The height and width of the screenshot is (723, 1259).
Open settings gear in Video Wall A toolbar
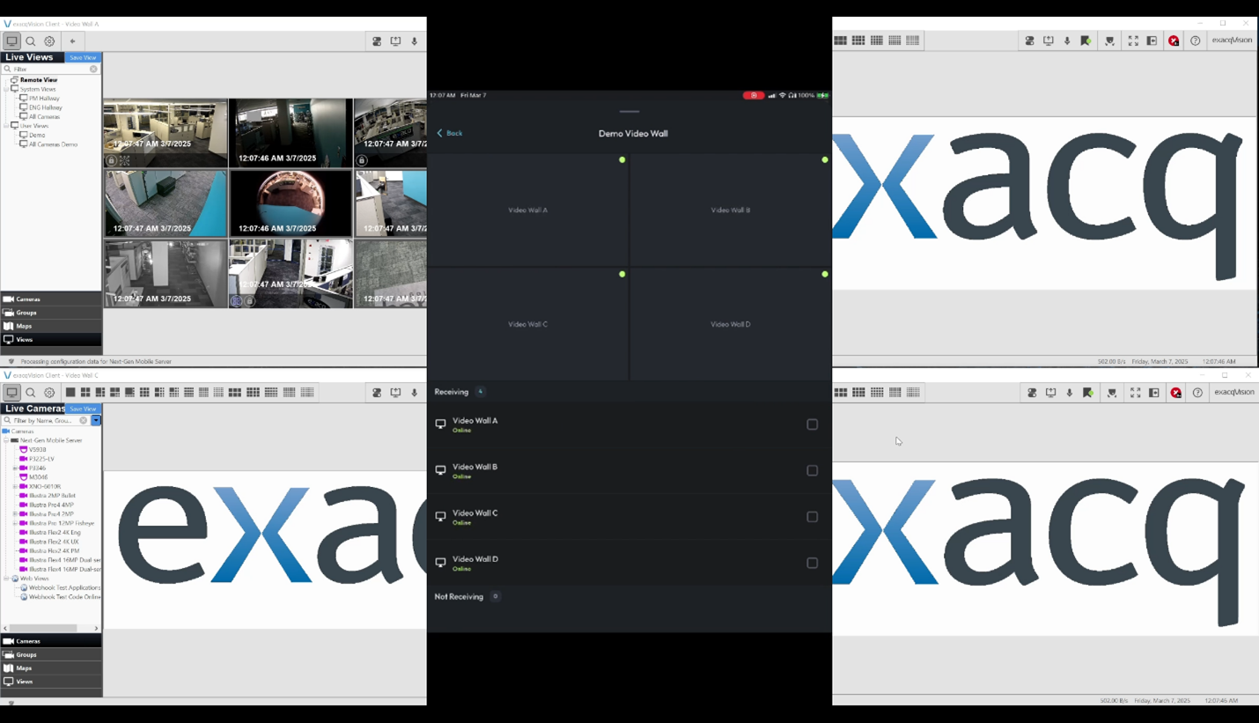49,41
